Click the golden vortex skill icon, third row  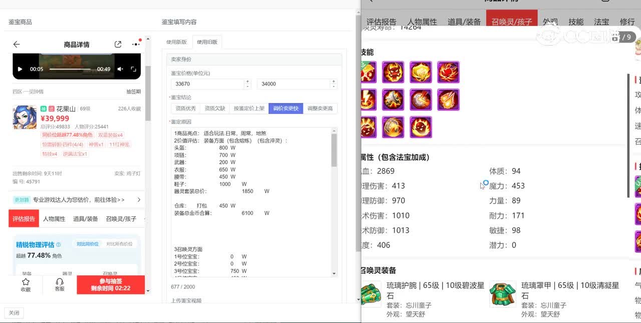[x=393, y=127]
